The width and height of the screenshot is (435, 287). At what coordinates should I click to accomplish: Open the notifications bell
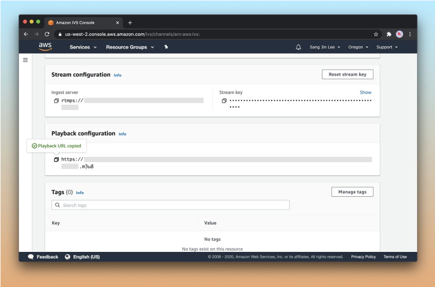tap(298, 47)
